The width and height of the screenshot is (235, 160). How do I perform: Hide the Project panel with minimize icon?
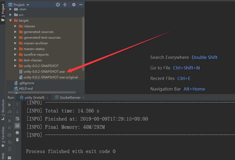coord(81,5)
